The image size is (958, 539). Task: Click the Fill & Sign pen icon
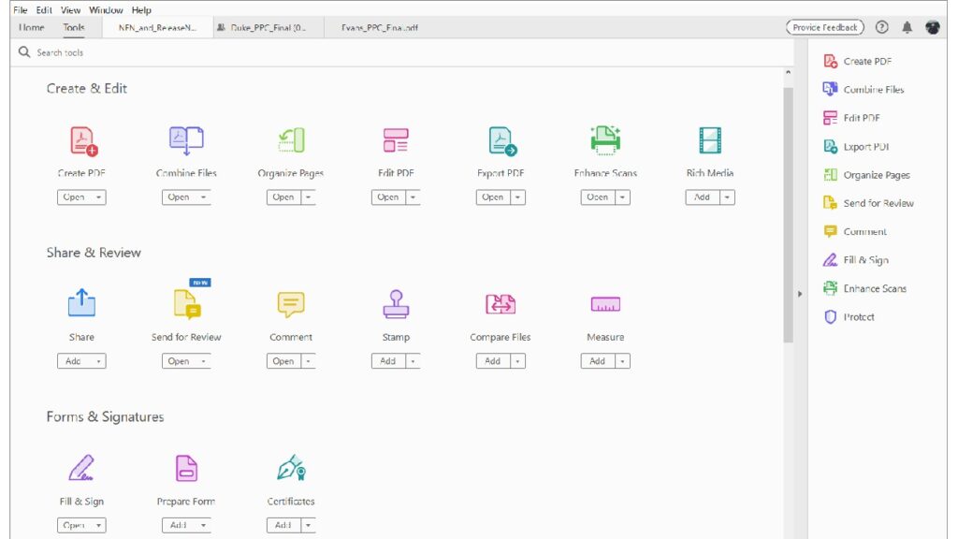[81, 468]
